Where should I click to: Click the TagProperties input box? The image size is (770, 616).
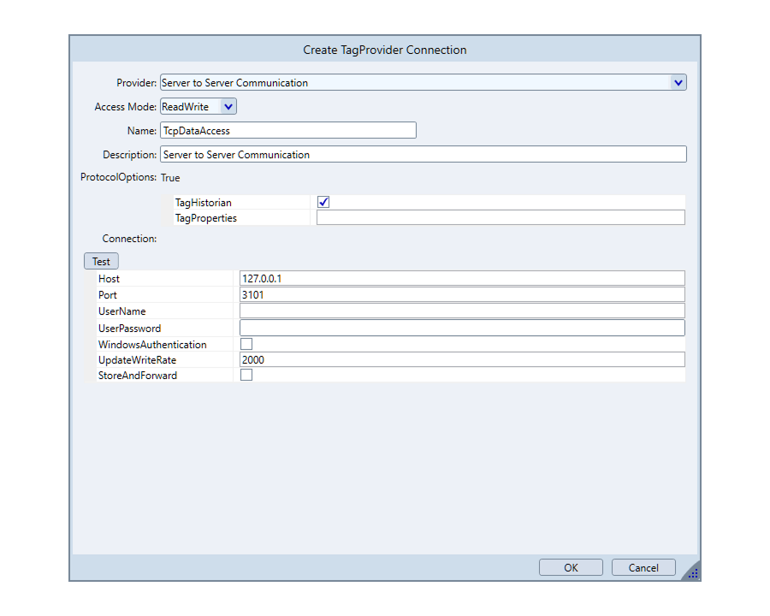click(500, 218)
